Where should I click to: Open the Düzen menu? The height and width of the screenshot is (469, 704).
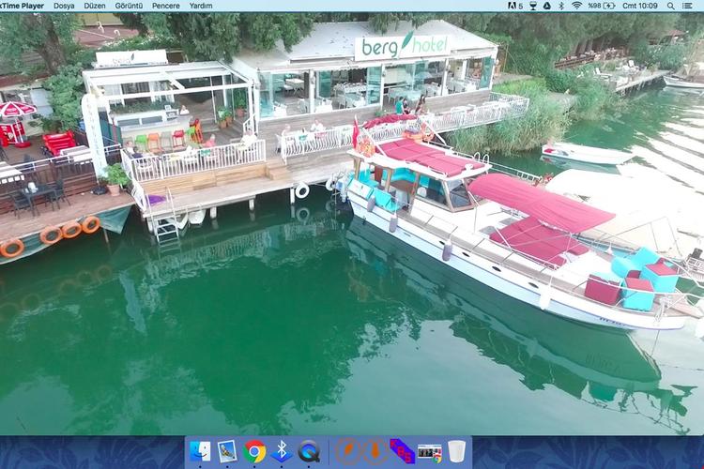click(94, 6)
